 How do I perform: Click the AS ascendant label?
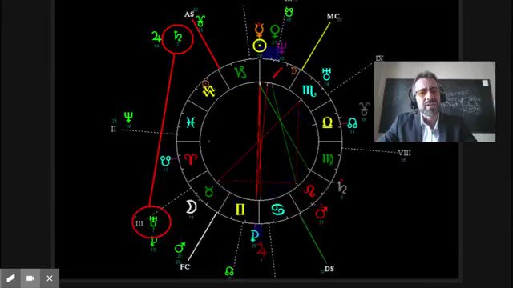click(x=189, y=14)
